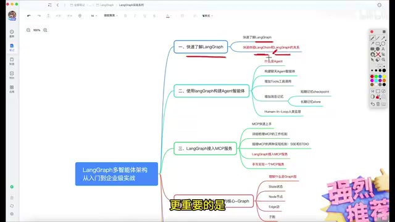Select the ellipse outline tool in annotation palette
This screenshot has width=395, height=222.
point(383,44)
